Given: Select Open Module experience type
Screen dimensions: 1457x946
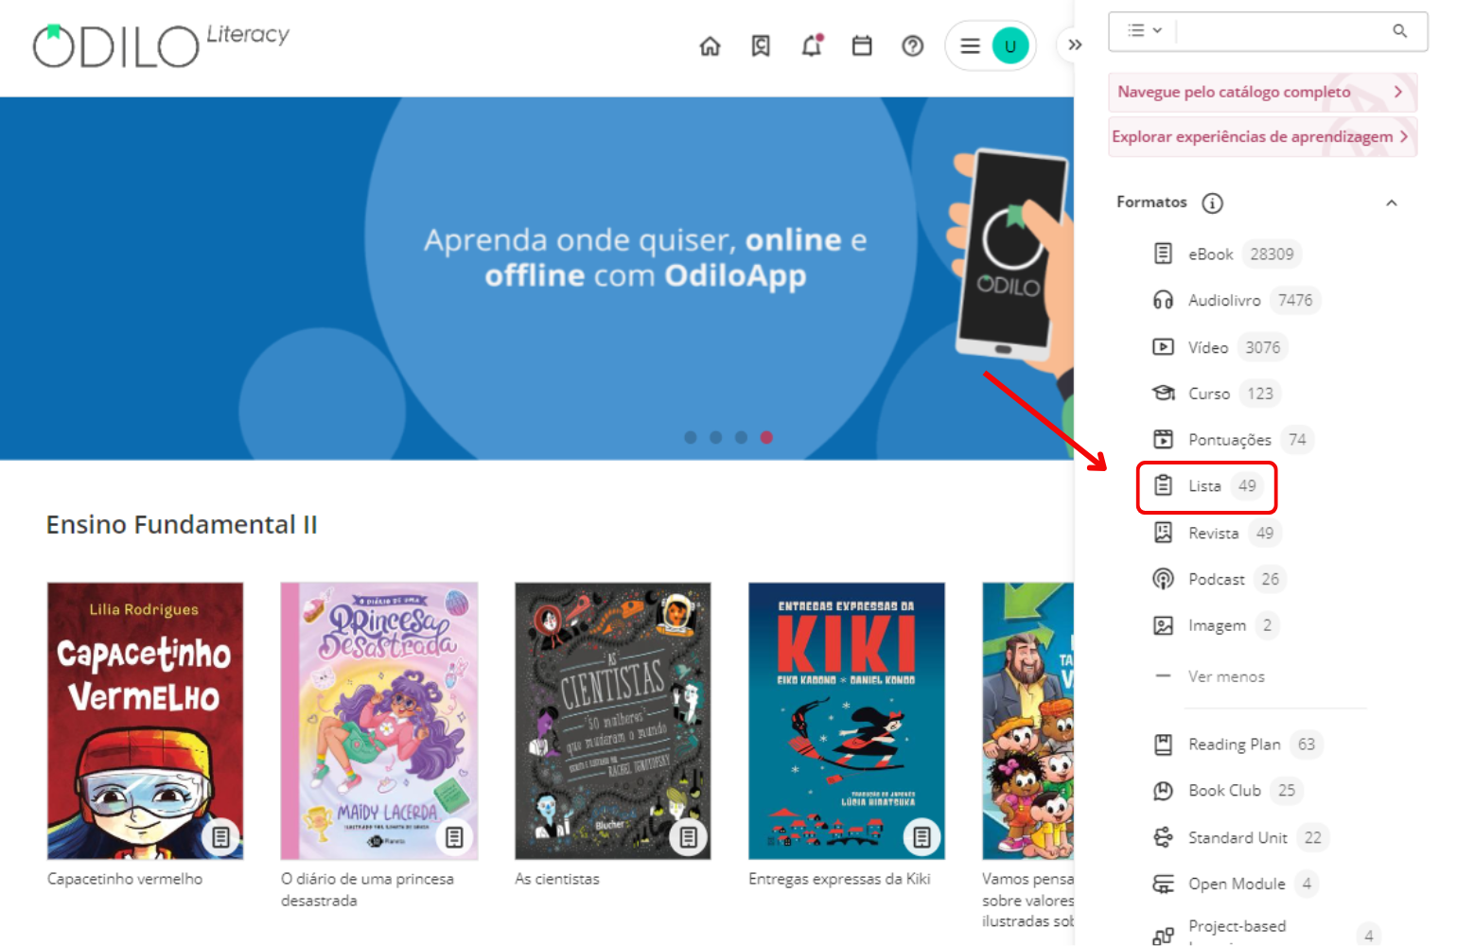Looking at the screenshot, I should tap(1236, 884).
